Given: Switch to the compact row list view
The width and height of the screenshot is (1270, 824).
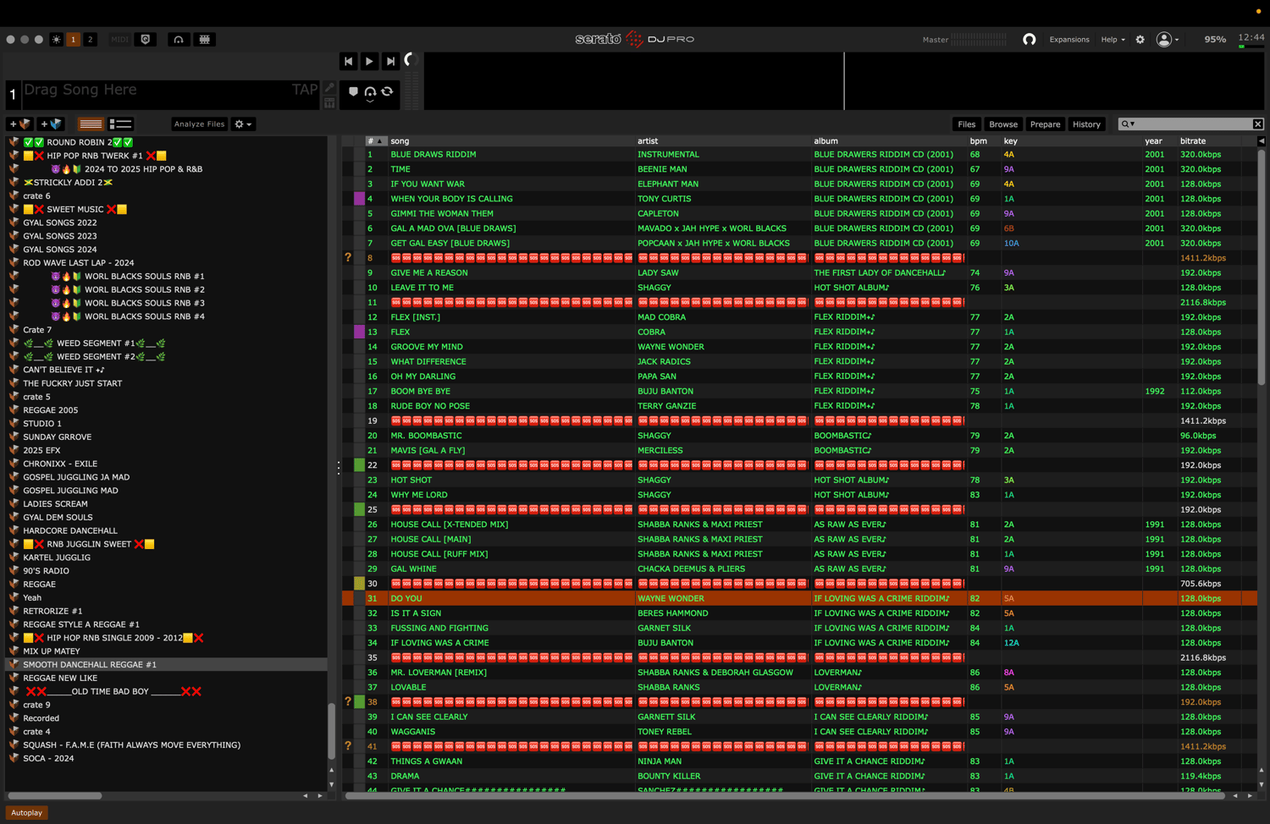Looking at the screenshot, I should [91, 124].
